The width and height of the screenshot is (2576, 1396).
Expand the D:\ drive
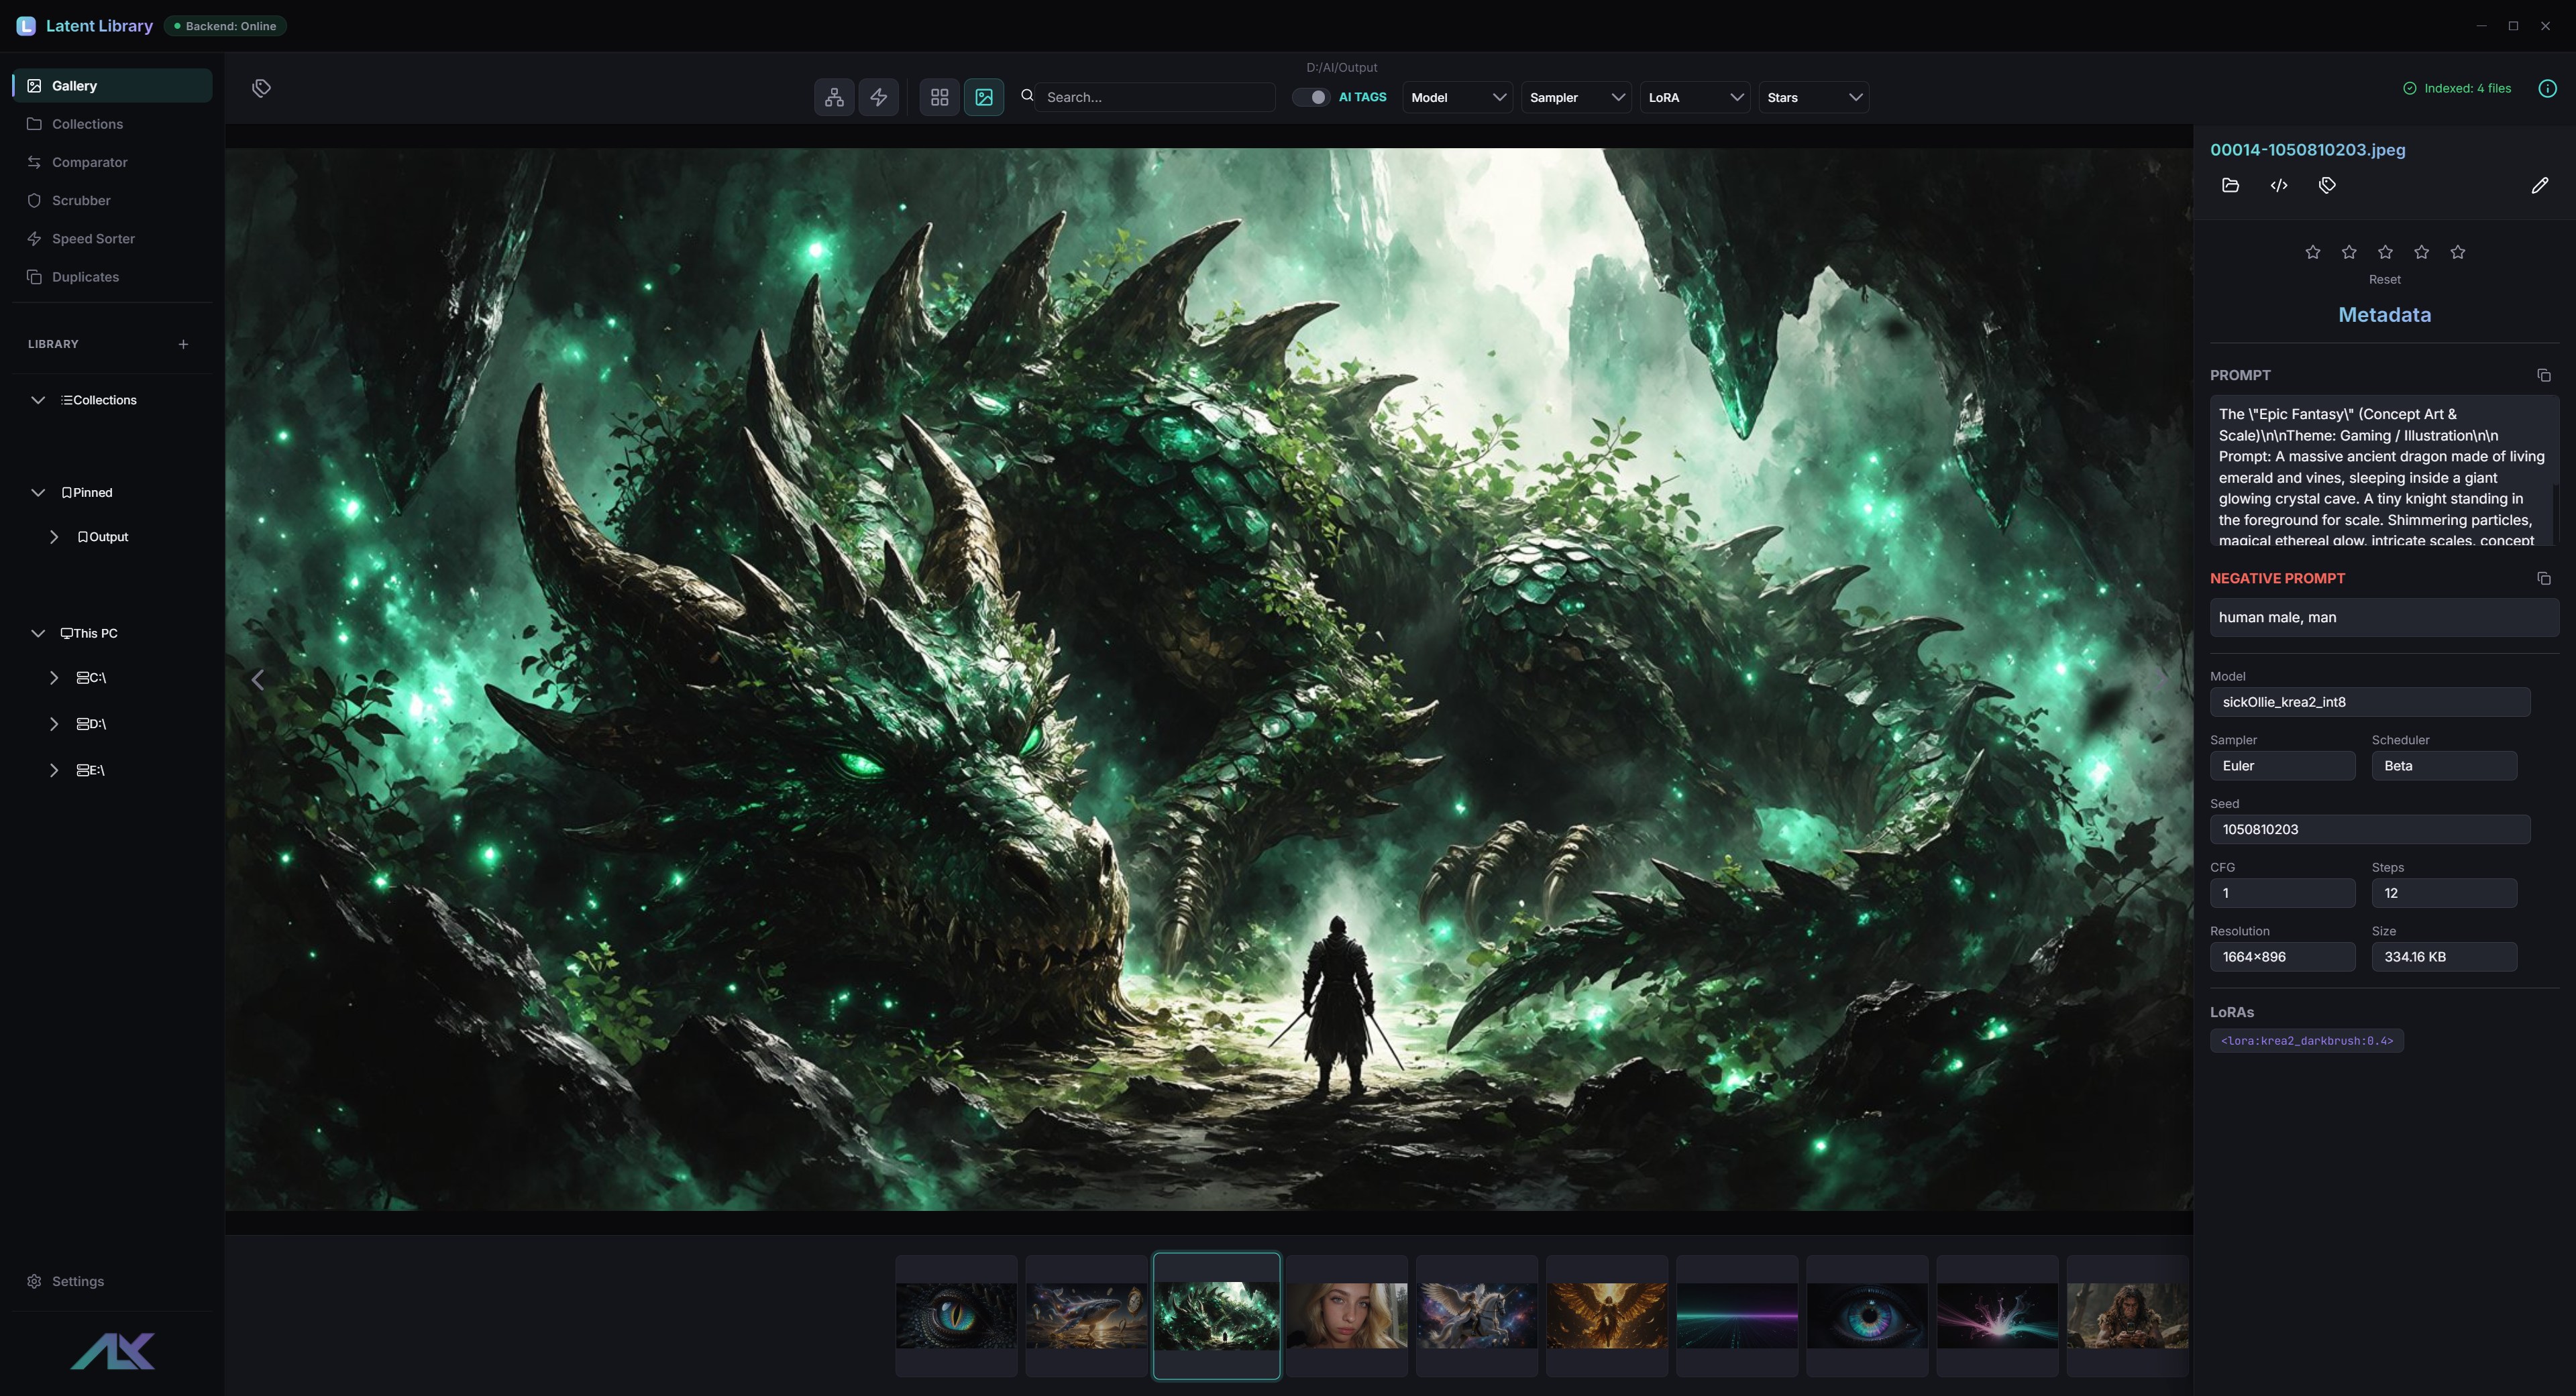[54, 723]
